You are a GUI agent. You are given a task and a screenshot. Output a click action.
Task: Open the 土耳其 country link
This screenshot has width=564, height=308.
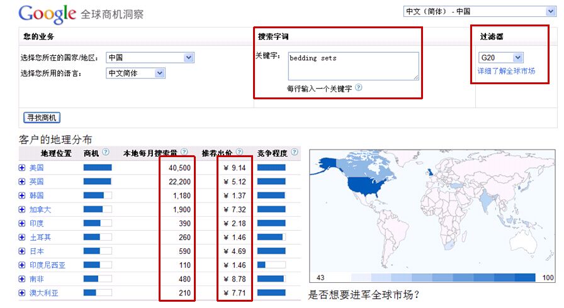(40, 237)
